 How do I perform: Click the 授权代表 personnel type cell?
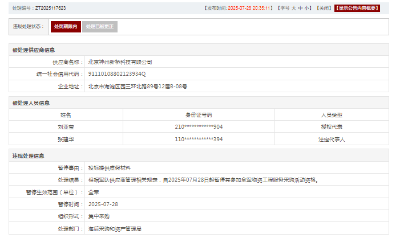click(x=332, y=126)
